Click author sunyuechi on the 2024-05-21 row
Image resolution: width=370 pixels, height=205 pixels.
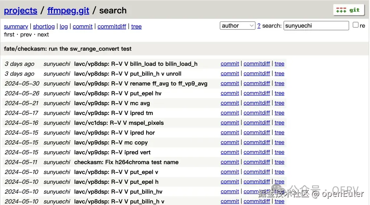tap(57, 103)
